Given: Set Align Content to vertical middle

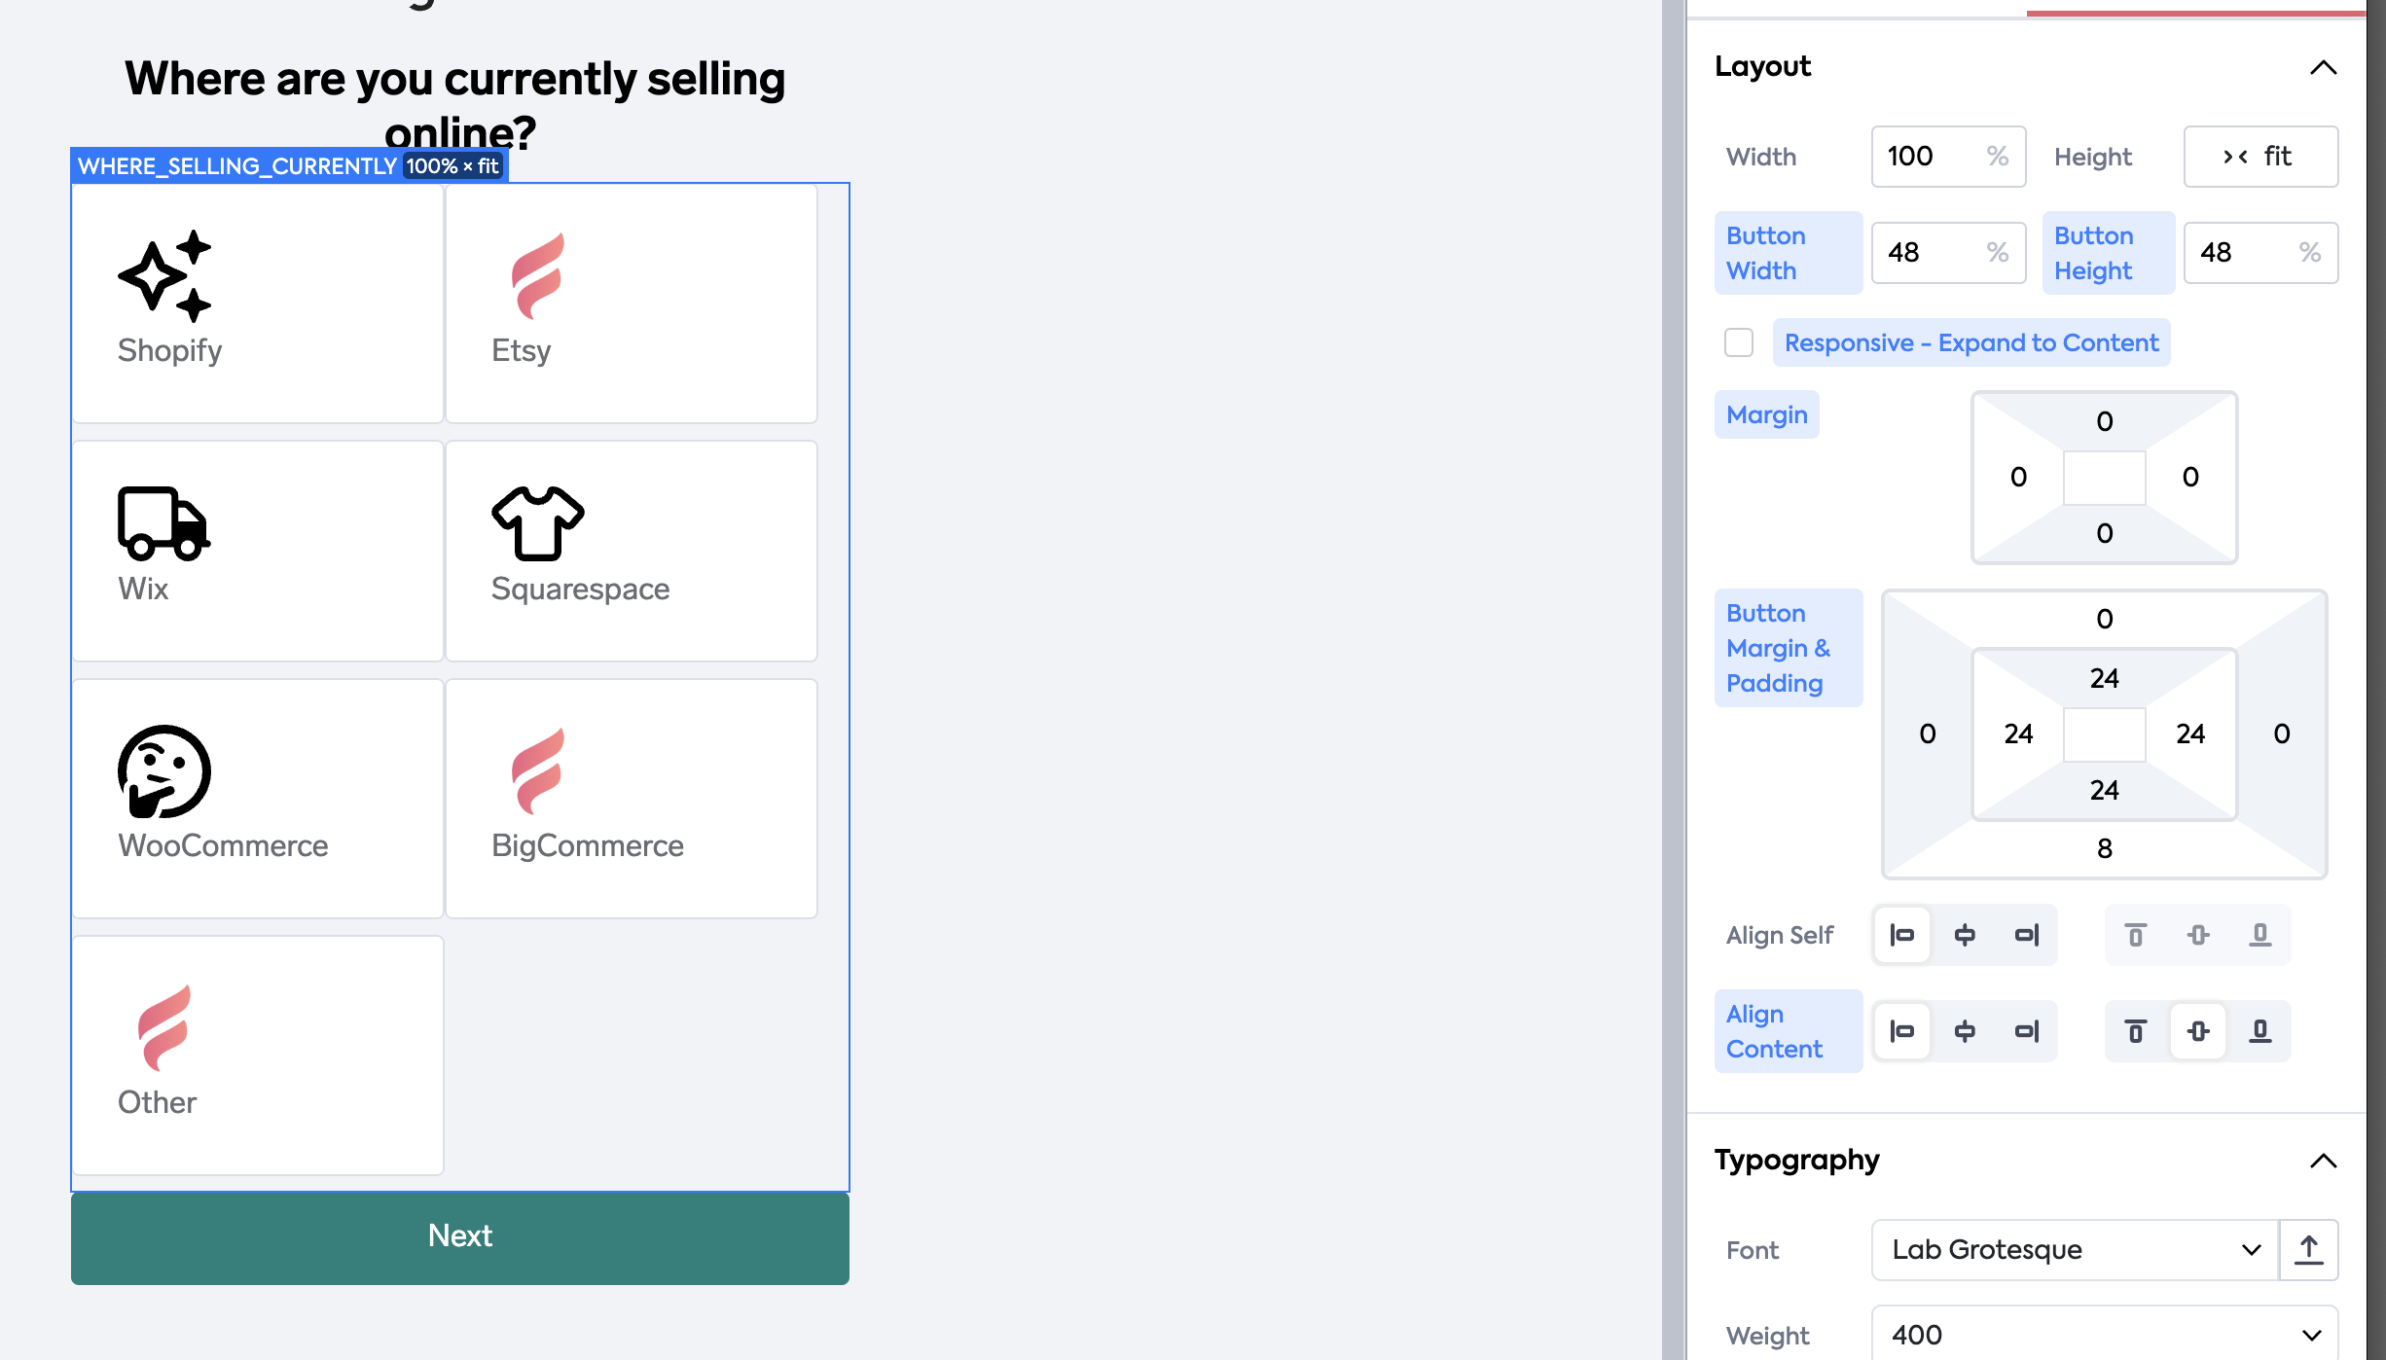Looking at the screenshot, I should [x=2198, y=1031].
